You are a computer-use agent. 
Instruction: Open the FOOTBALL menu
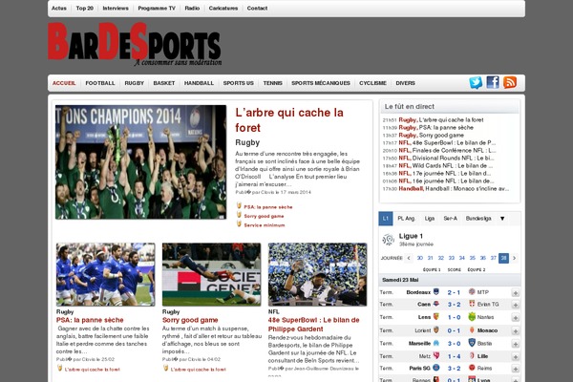pyautogui.click(x=100, y=83)
